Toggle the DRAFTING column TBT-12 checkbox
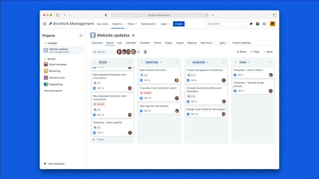The image size is (319, 179). click(x=141, y=111)
